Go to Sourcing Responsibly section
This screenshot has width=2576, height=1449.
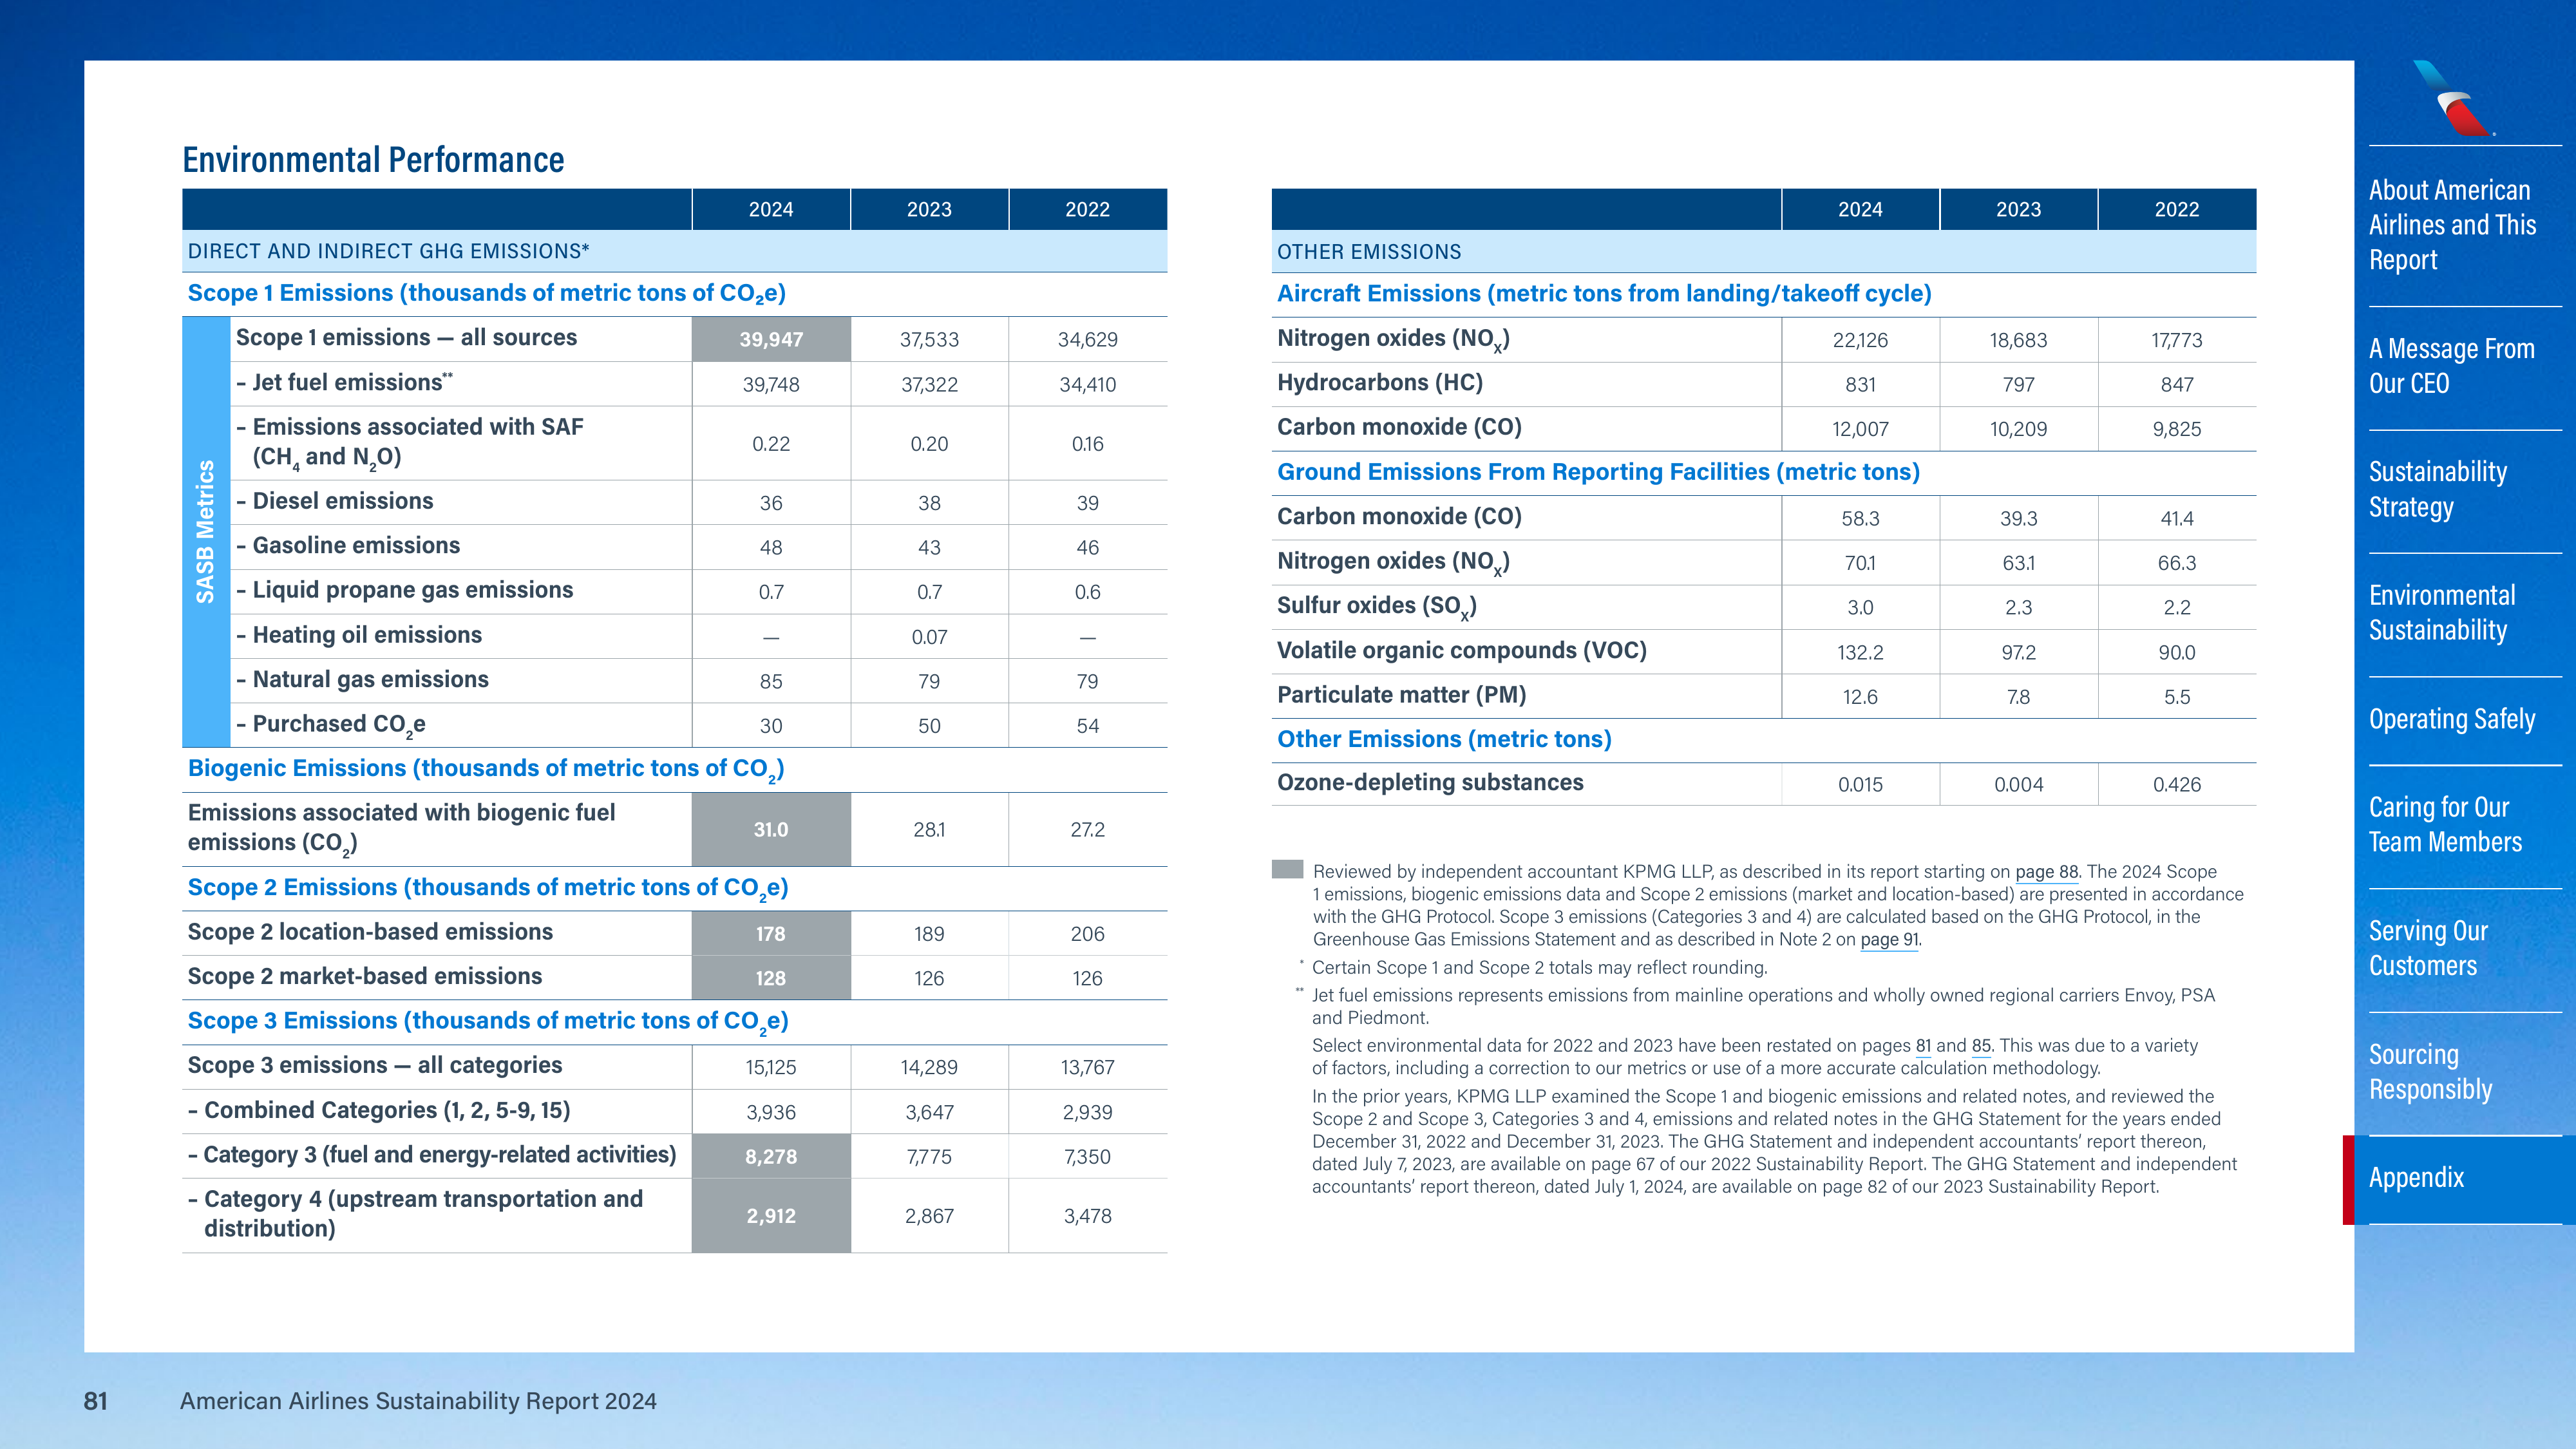2430,1072
